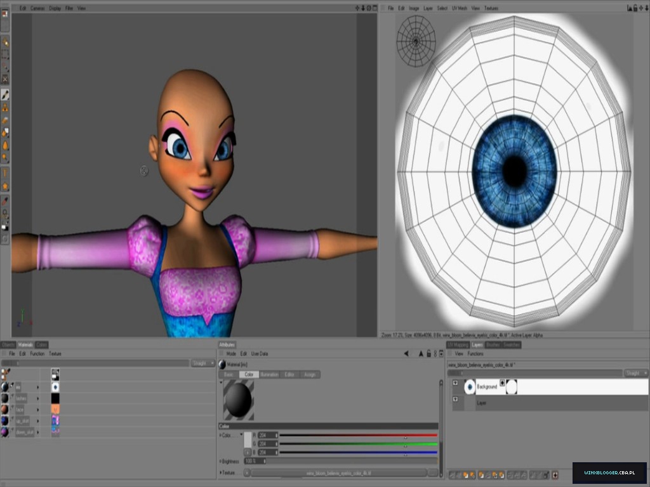Switch to the UV Mapping tab
Image resolution: width=650 pixels, height=487 pixels.
coord(458,344)
